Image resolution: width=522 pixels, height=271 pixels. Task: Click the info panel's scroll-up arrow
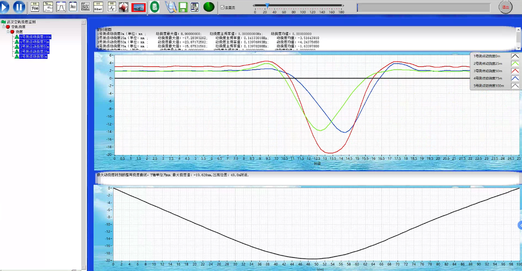pyautogui.click(x=519, y=30)
